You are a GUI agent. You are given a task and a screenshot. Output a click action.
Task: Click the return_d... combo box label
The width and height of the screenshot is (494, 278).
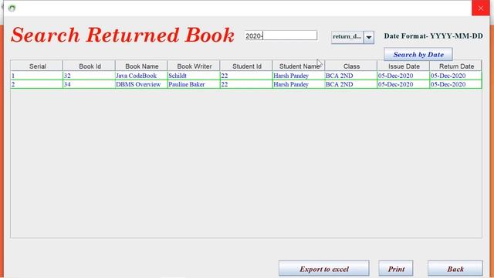347,37
